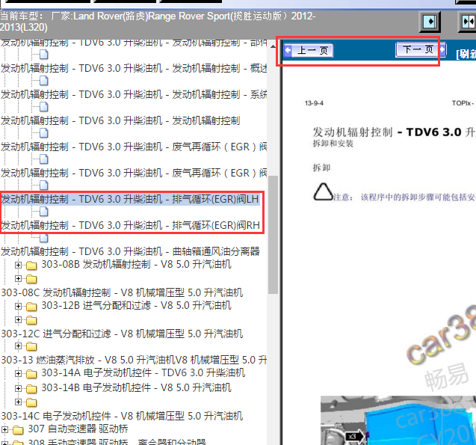
Task: Click the 拆卸和安装 subtitle text
Action: pos(333,144)
